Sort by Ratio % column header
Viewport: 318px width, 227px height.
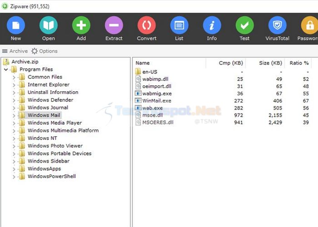(x=298, y=63)
